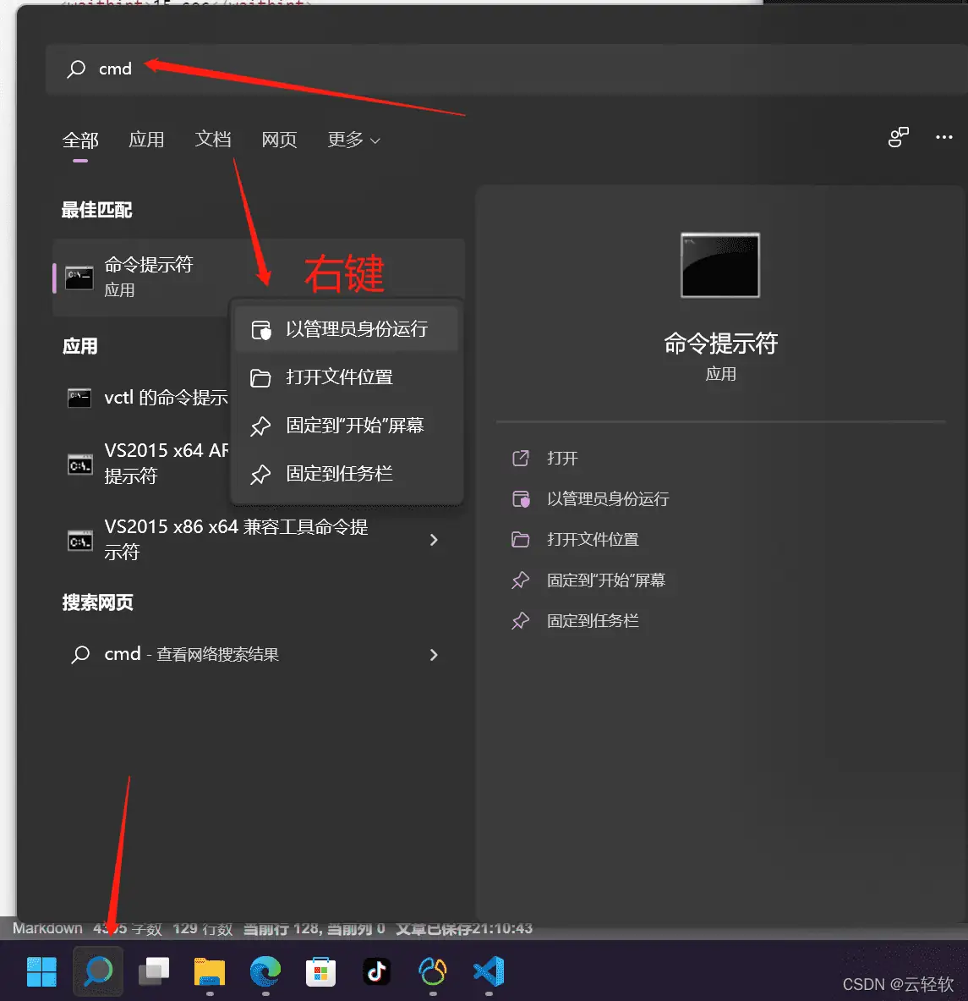Choose 固定到"开始"屏幕 in context menu
The image size is (968, 1001).
pos(347,426)
